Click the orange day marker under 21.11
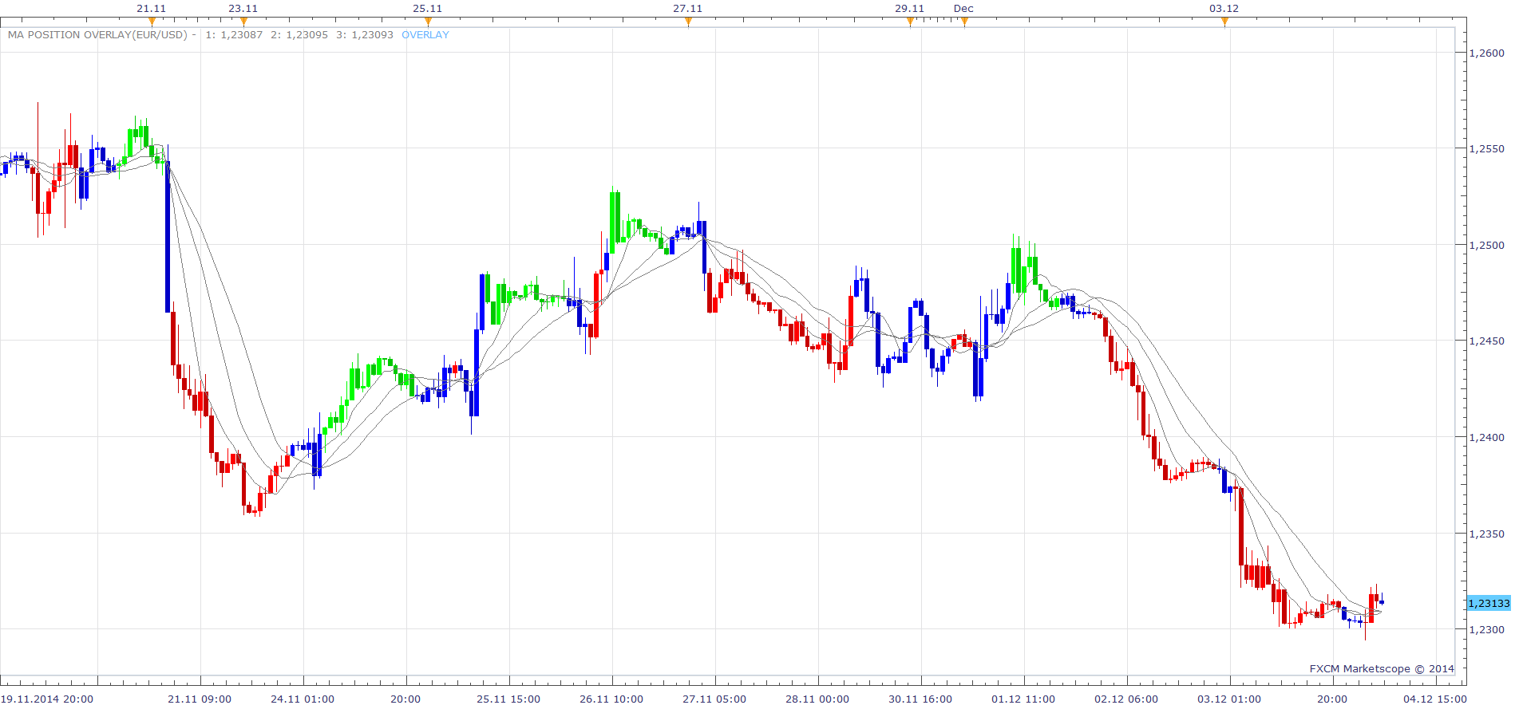The image size is (1519, 709). (x=152, y=22)
